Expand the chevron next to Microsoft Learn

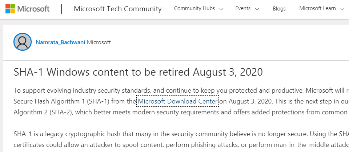(342, 9)
